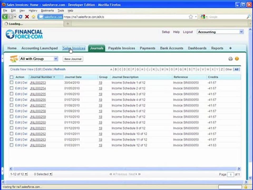Open the 0 Selected dropdown
This screenshot has width=253, height=190.
[43, 174]
